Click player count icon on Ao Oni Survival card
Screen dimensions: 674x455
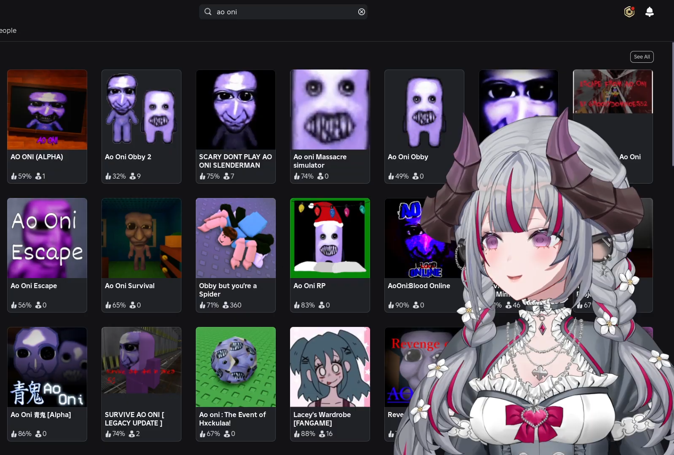point(133,305)
